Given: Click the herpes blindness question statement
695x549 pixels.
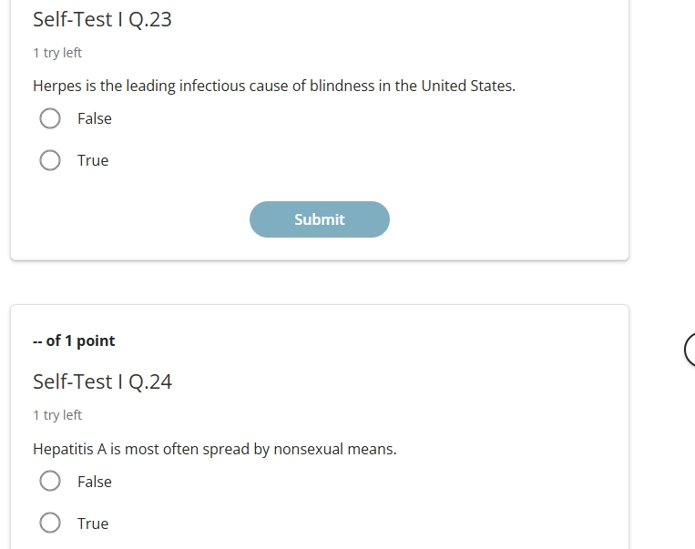Looking at the screenshot, I should pyautogui.click(x=274, y=86).
